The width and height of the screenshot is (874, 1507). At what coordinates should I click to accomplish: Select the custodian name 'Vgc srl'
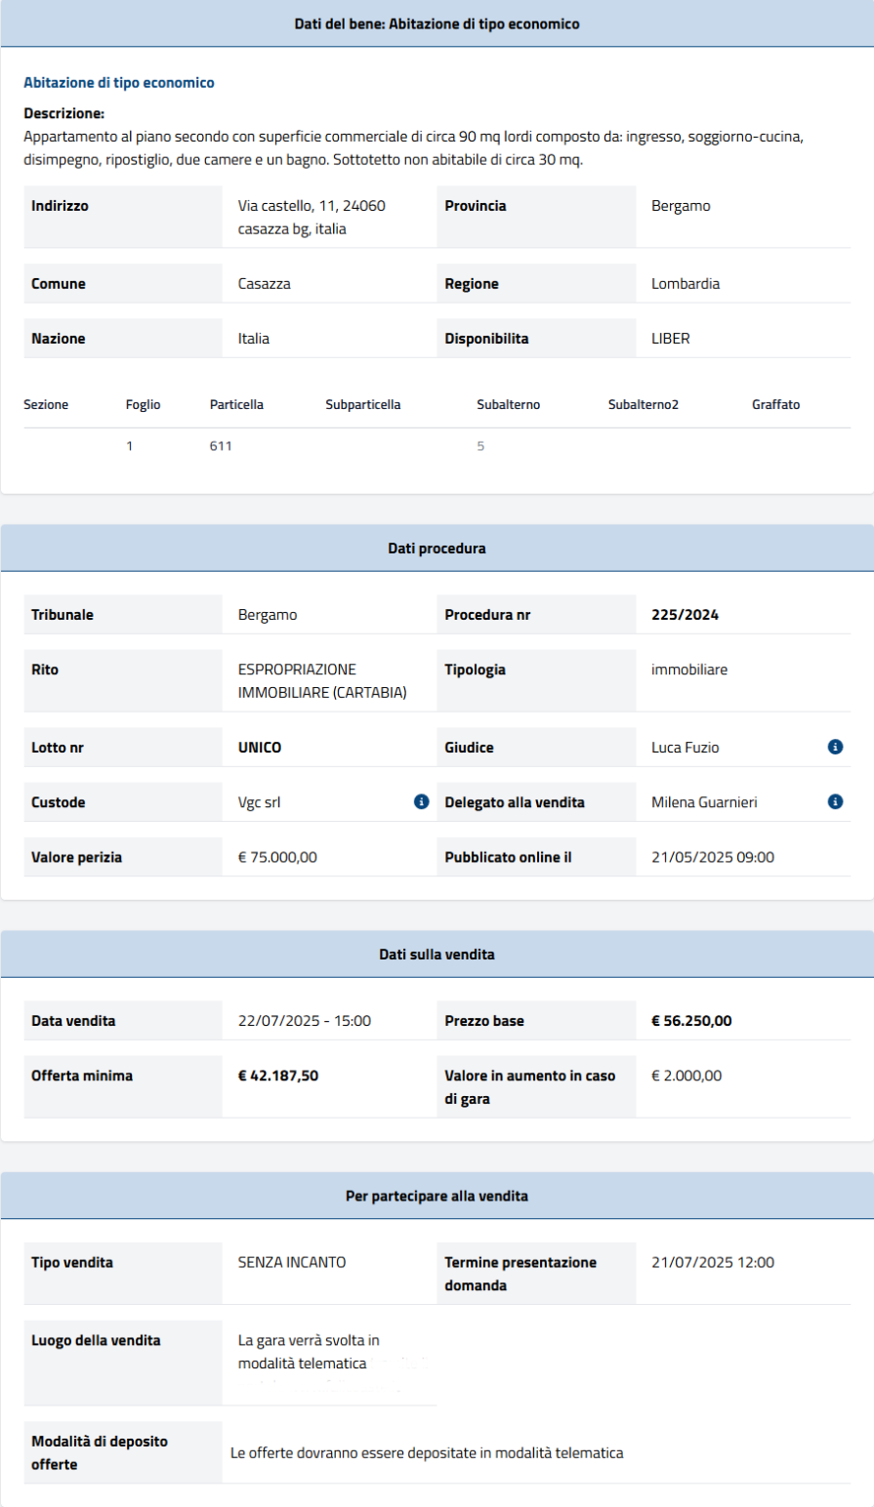pos(260,802)
